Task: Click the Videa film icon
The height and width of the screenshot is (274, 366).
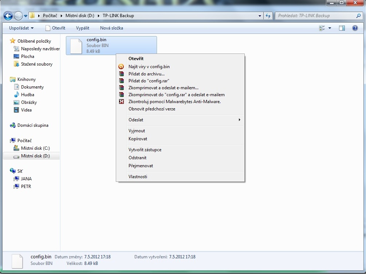Action: (x=16, y=110)
